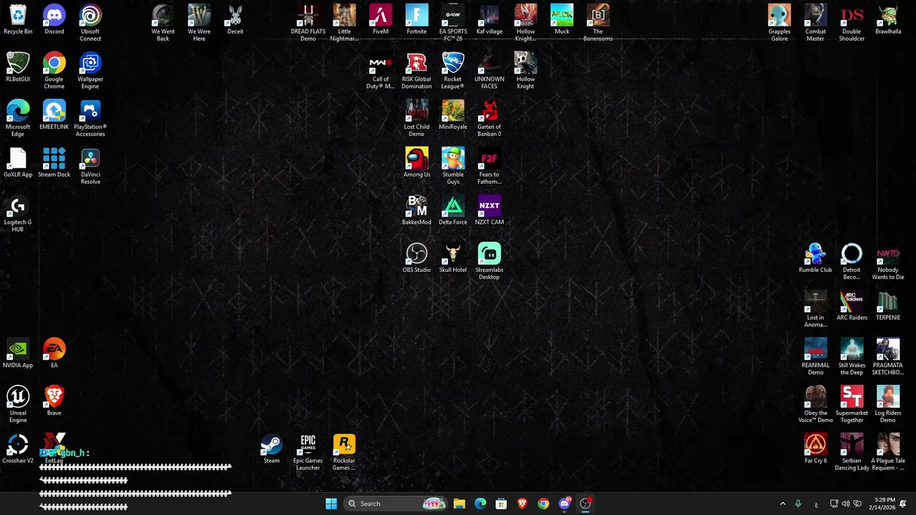Viewport: 916px width, 515px height.
Task: Launch Wallpaper Engine shortcut
Action: [x=90, y=71]
